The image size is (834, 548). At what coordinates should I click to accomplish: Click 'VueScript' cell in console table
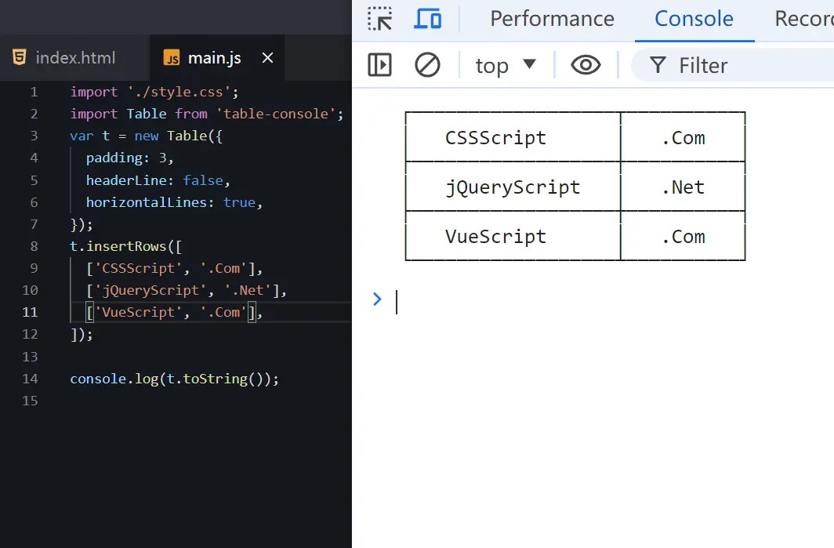pos(495,236)
